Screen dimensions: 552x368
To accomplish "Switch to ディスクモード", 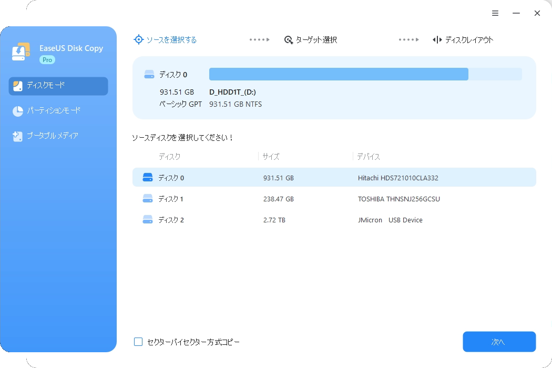I will [x=58, y=86].
